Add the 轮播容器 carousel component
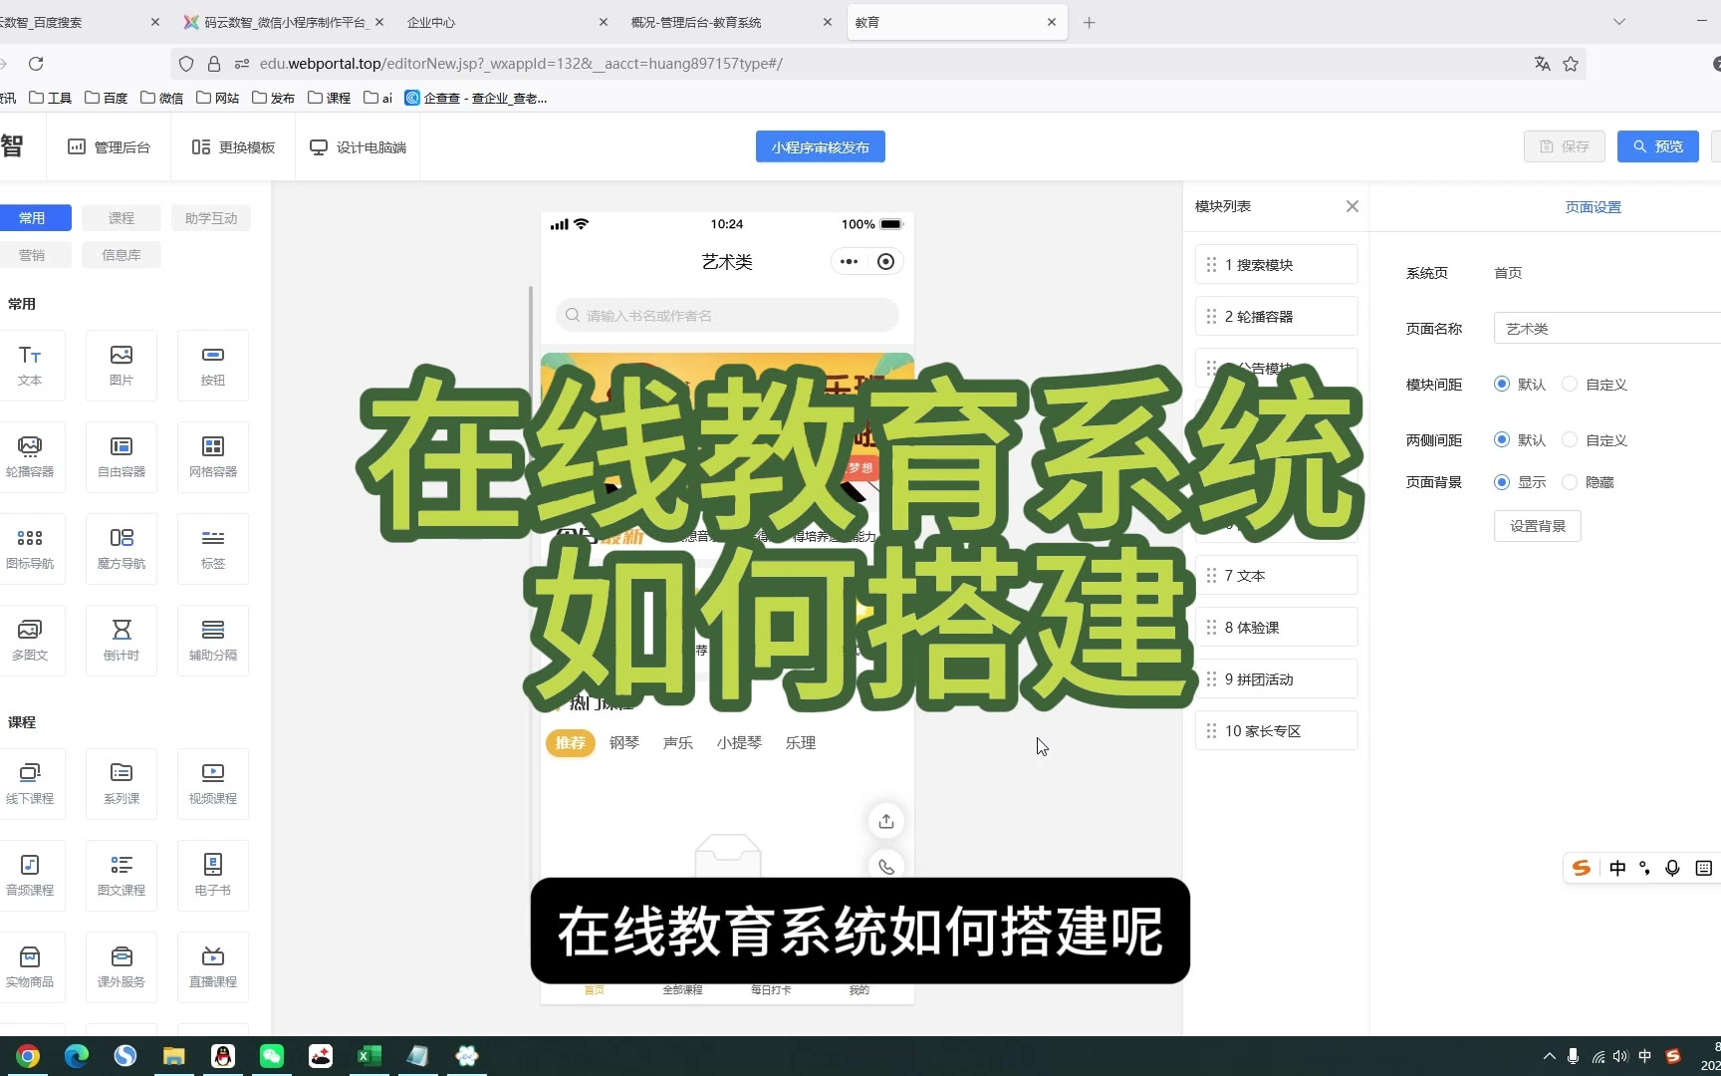This screenshot has width=1721, height=1076. pyautogui.click(x=30, y=456)
